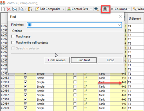Select row header LC984

tap(8, 82)
